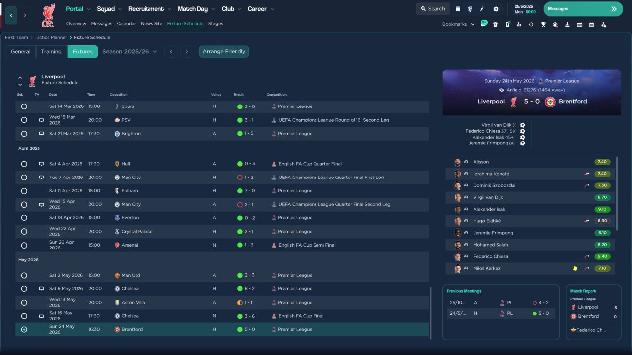
Task: Select the radio button for the Man Utd fixture
Action: pos(24,275)
